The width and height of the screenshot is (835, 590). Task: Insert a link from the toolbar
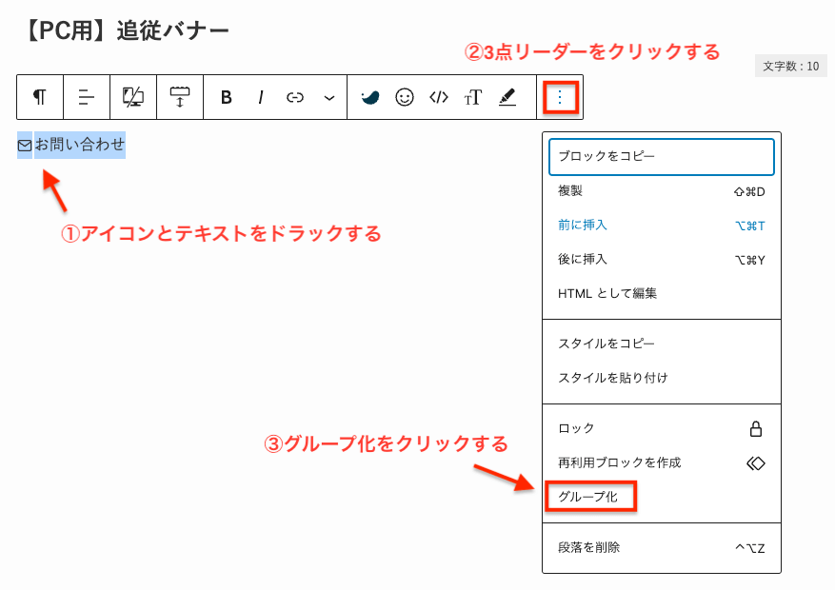[x=295, y=97]
